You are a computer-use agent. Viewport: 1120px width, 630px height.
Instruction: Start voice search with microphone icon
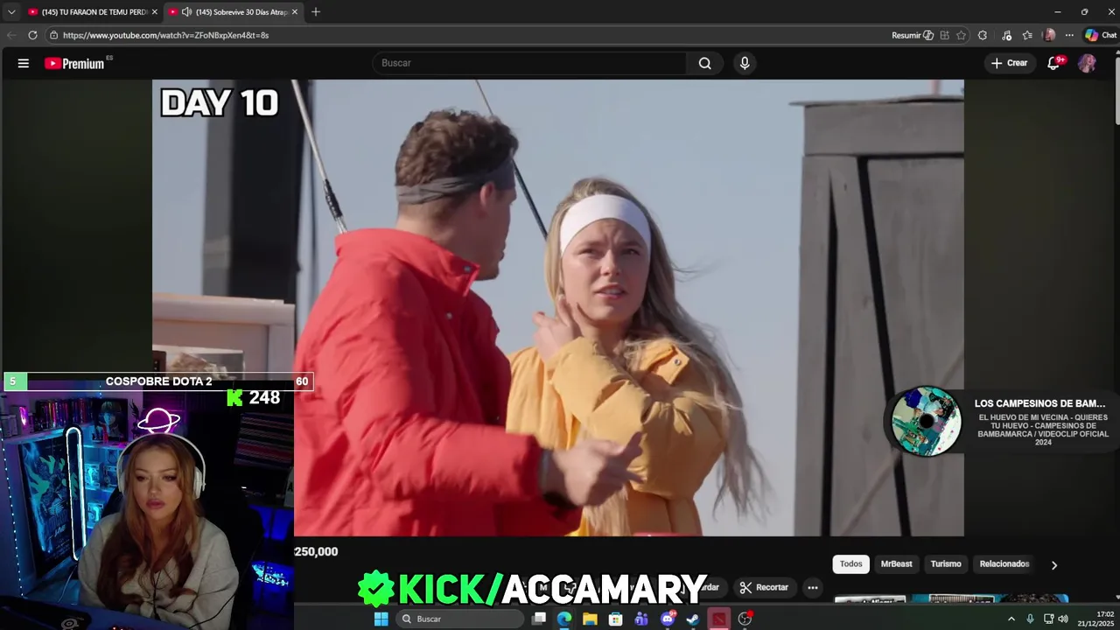[x=745, y=63]
